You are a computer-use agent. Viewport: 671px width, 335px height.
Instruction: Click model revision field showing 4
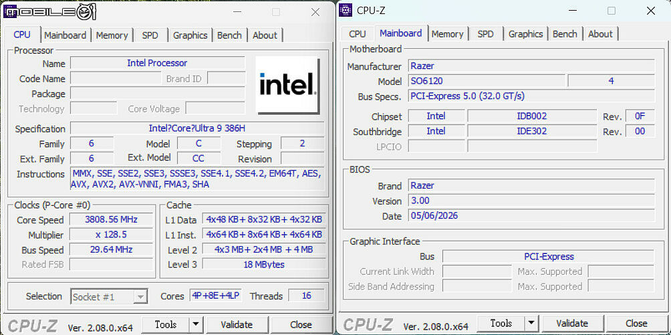611,80
